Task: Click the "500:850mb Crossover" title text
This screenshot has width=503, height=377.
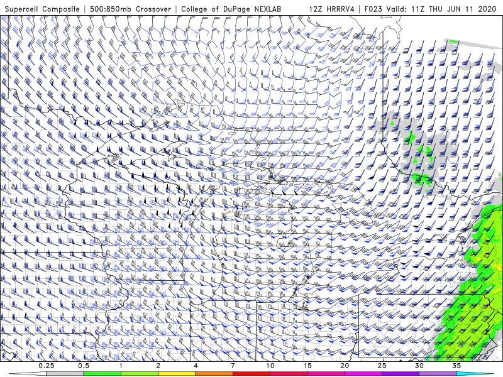Action: click(131, 9)
